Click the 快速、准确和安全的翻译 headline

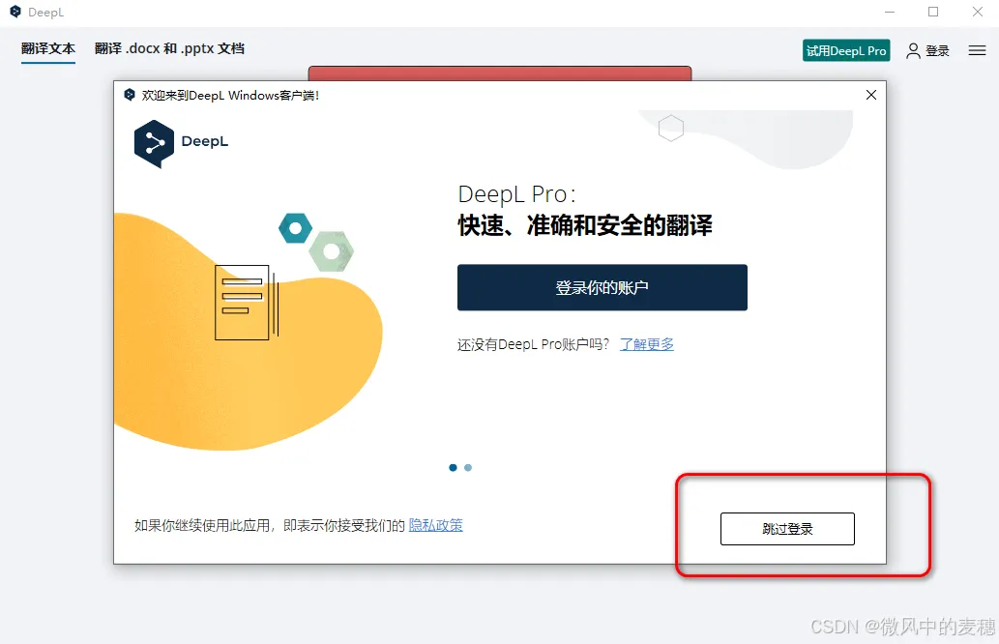585,225
